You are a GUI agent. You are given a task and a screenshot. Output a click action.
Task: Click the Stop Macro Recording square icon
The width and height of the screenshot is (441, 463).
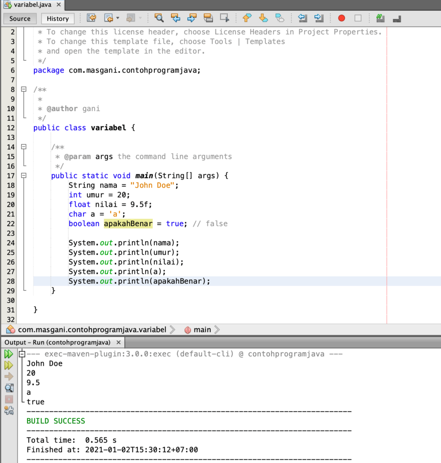coord(358,18)
